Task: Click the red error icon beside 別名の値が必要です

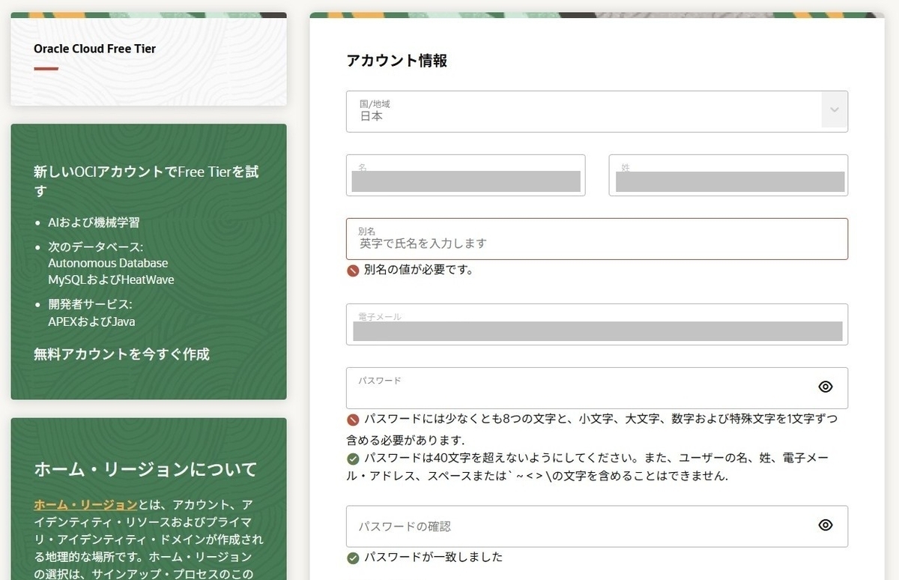Action: (353, 271)
